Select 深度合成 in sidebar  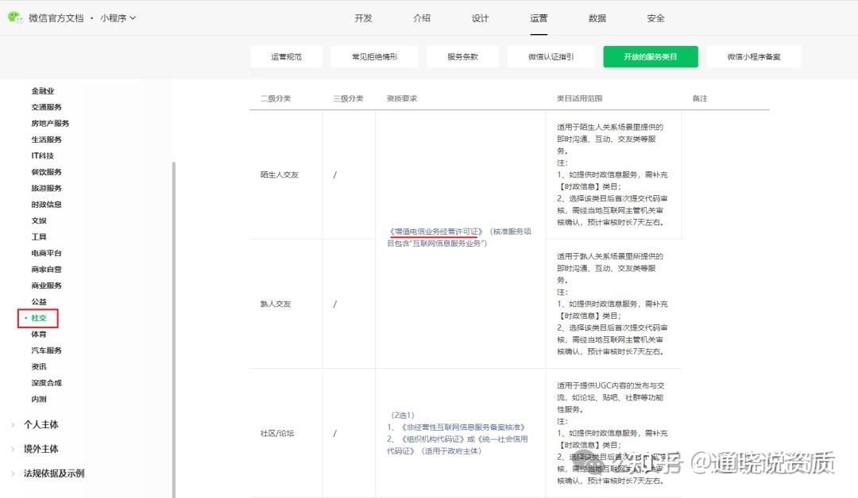pos(47,383)
